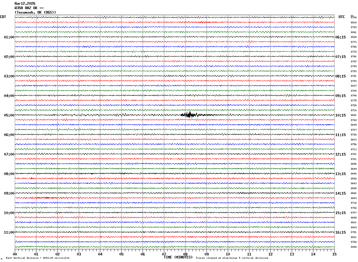This screenshot has height=262, width=358.
Task: Click the seismic event burst on the 05:00 trace
Action: (x=189, y=115)
